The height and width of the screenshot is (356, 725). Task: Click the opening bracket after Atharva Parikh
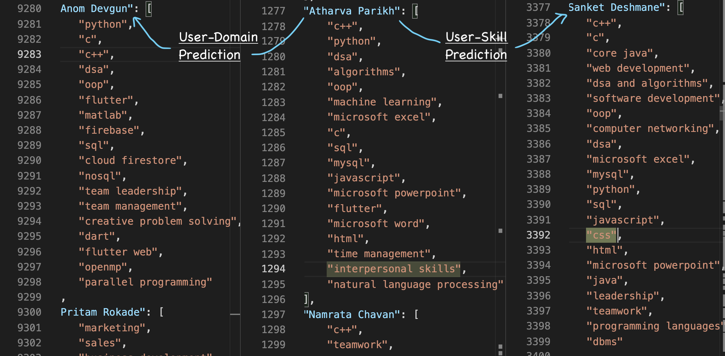tap(415, 11)
